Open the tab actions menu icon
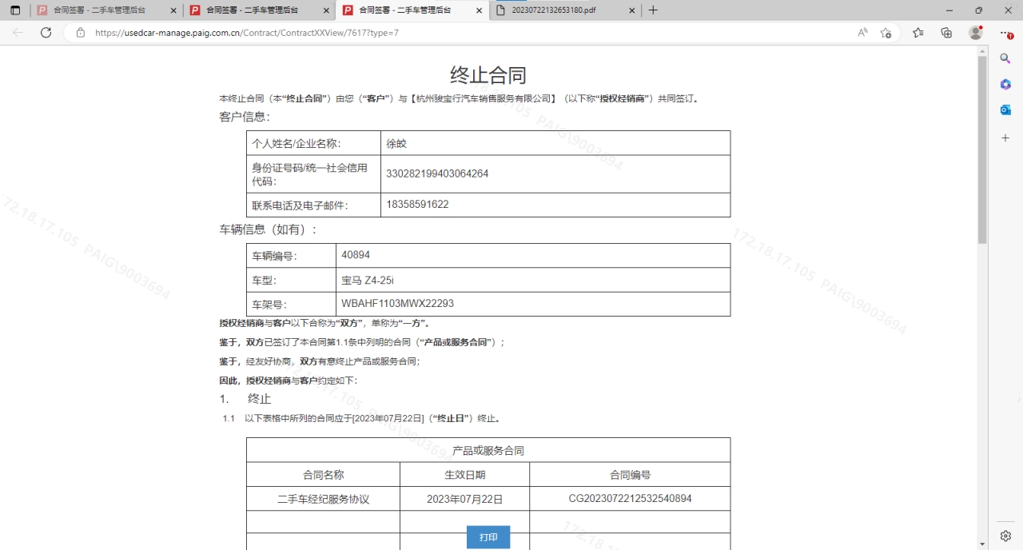 coord(15,10)
